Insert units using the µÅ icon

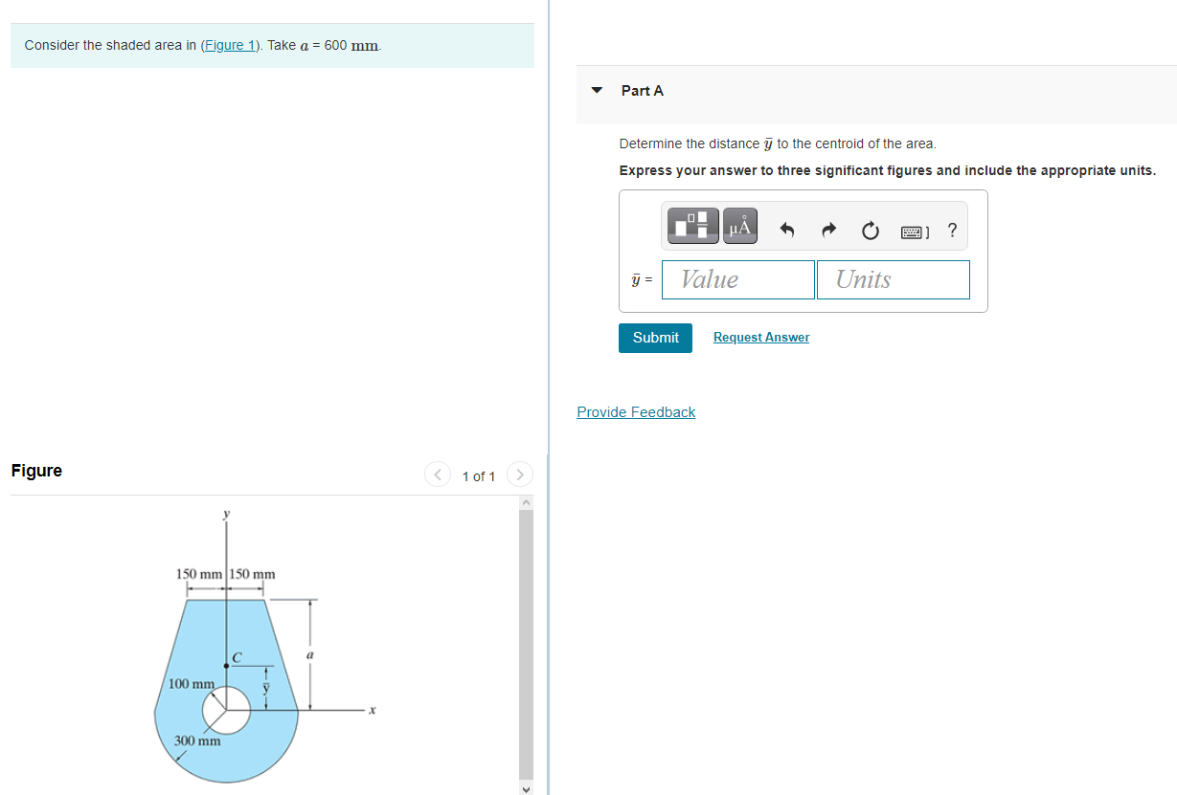click(x=739, y=226)
